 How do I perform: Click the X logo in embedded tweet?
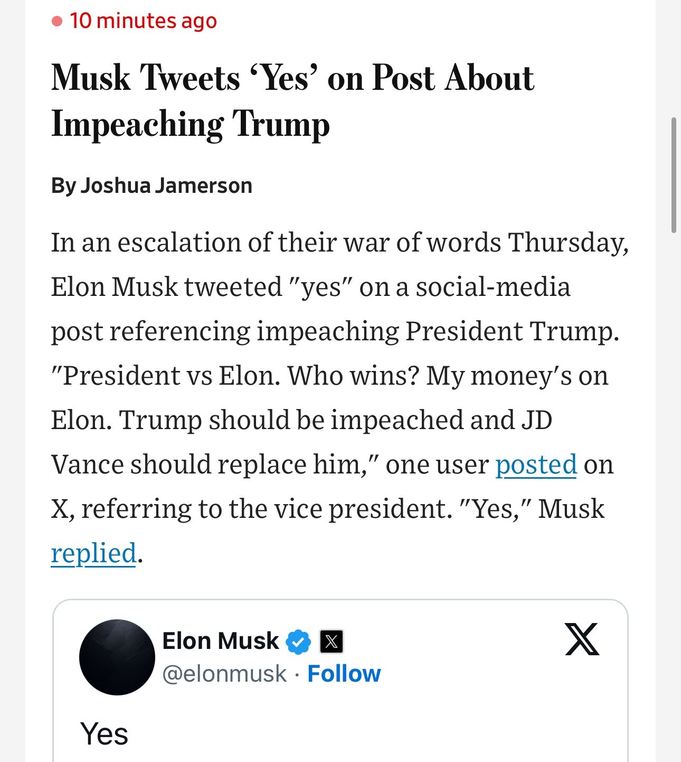coord(582,639)
